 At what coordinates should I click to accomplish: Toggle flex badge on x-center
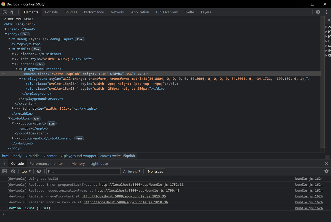(40, 64)
